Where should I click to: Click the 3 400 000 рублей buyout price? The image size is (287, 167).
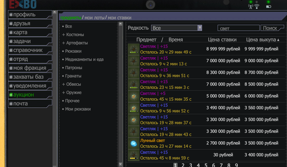(x=261, y=155)
